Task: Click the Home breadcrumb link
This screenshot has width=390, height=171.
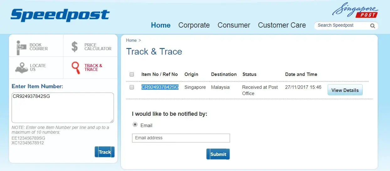Action: pyautogui.click(x=131, y=40)
